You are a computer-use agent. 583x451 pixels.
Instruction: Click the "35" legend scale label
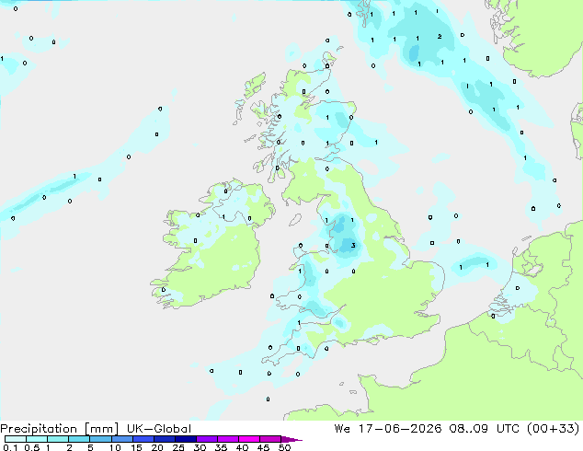pyautogui.click(x=221, y=447)
